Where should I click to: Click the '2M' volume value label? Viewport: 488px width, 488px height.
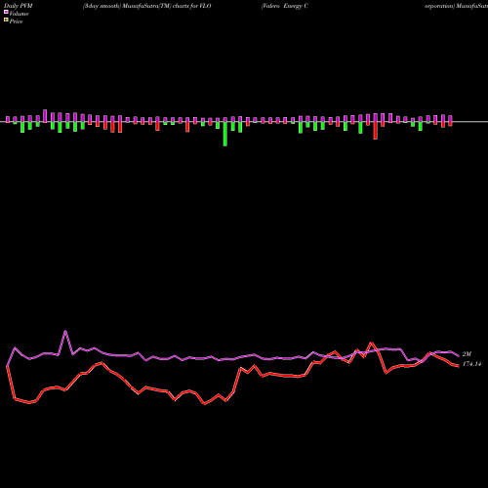(x=467, y=354)
